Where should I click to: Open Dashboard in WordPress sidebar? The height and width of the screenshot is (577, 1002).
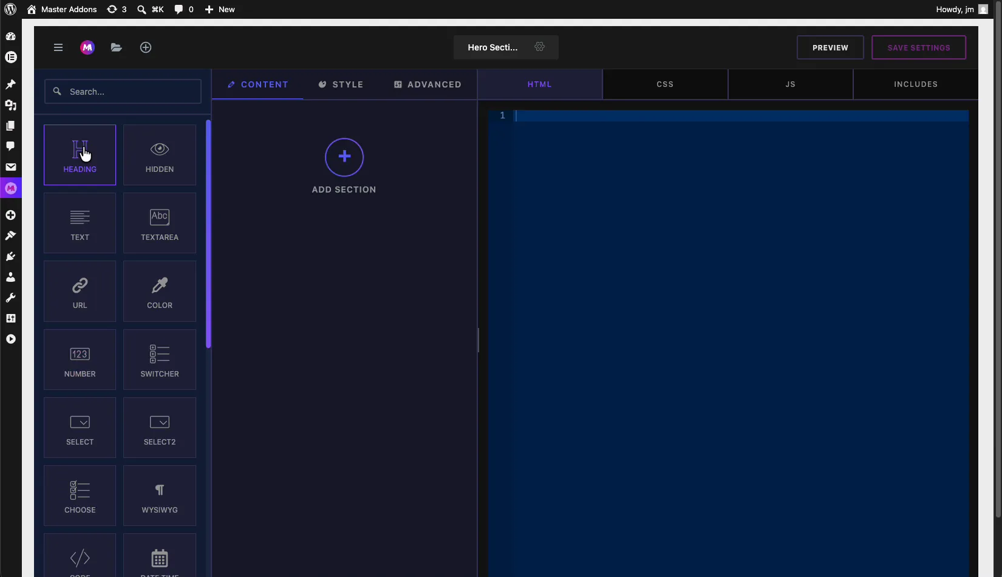click(10, 36)
